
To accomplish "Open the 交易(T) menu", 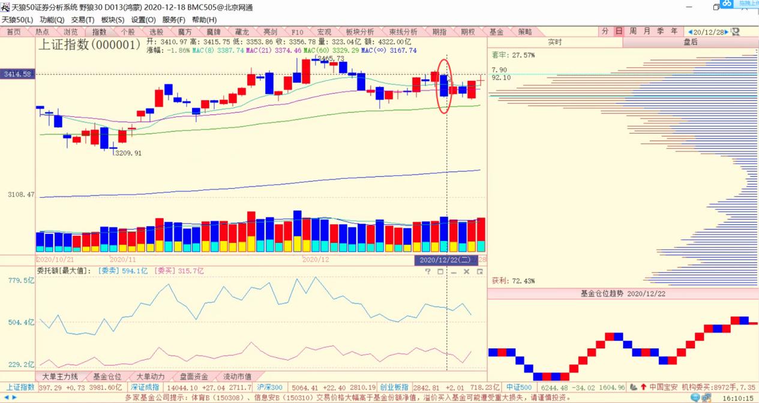I will (x=82, y=20).
